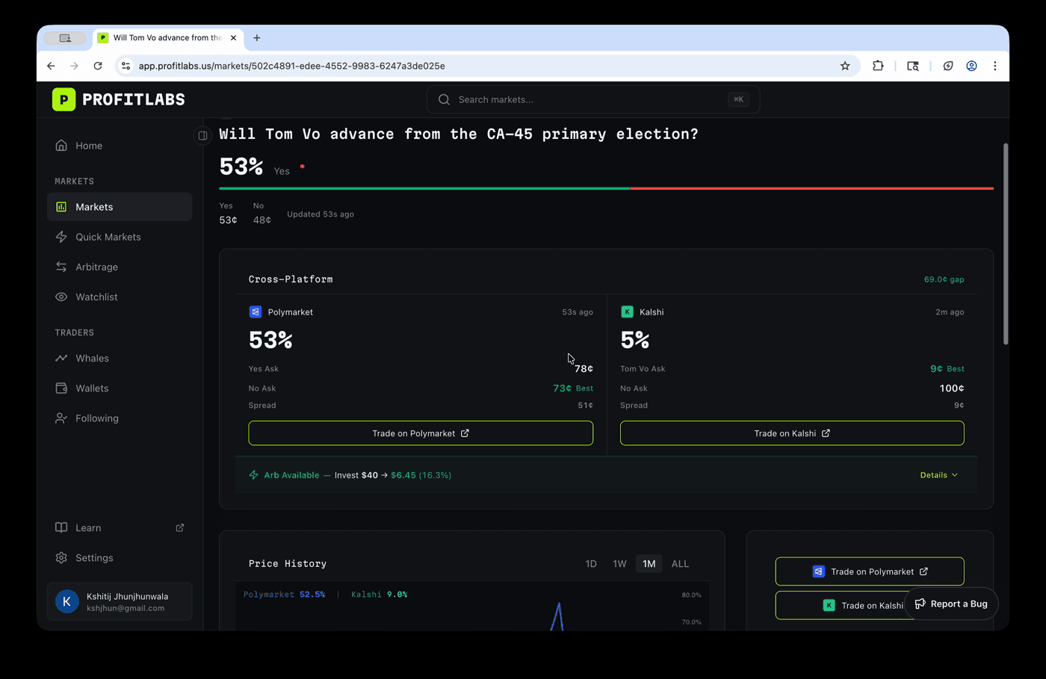Click the 73¢ Best No Ask value
The height and width of the screenshot is (679, 1046).
point(573,388)
